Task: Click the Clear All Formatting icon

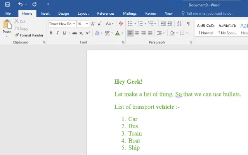Action: click(x=121, y=24)
